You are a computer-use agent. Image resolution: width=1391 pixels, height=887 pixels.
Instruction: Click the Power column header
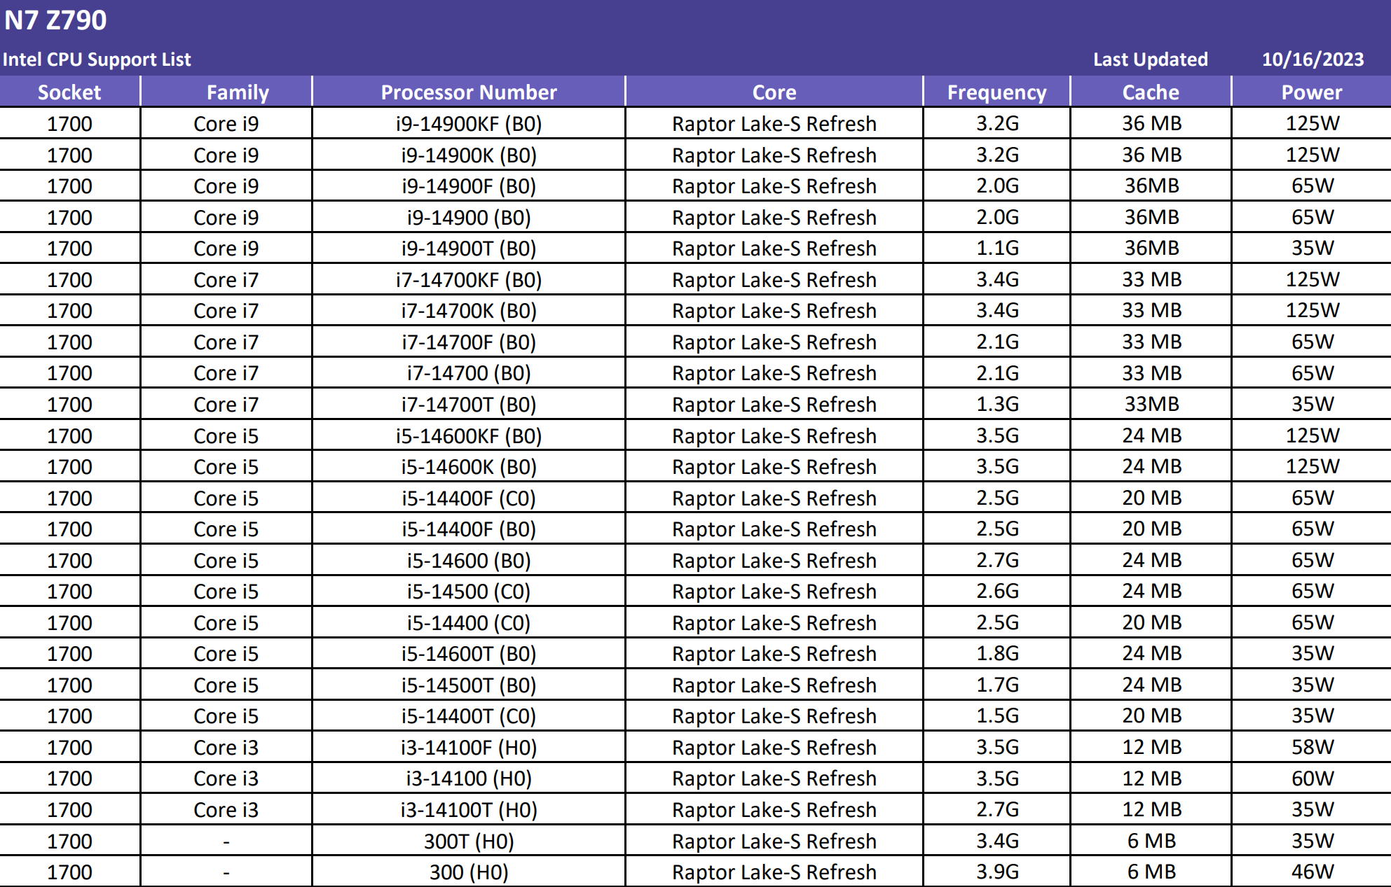[x=1312, y=92]
